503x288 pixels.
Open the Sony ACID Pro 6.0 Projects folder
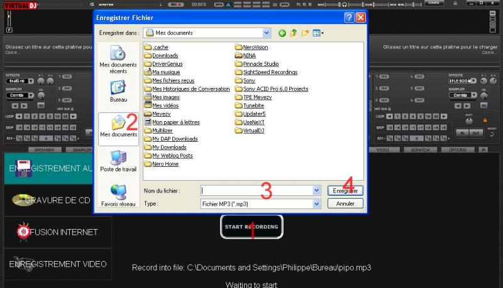272,88
